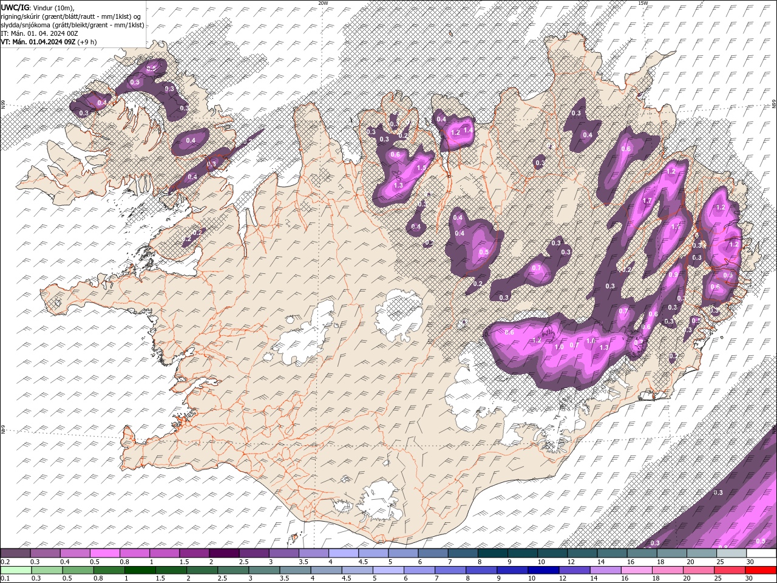
Task: Select the lower legend swatch between 14 and 16
Action: [x=606, y=570]
